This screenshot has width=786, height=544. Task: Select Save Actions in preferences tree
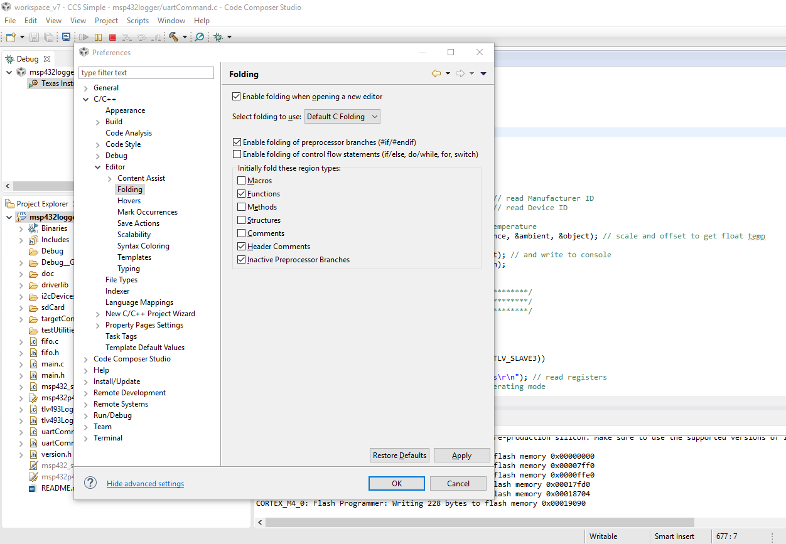click(138, 223)
